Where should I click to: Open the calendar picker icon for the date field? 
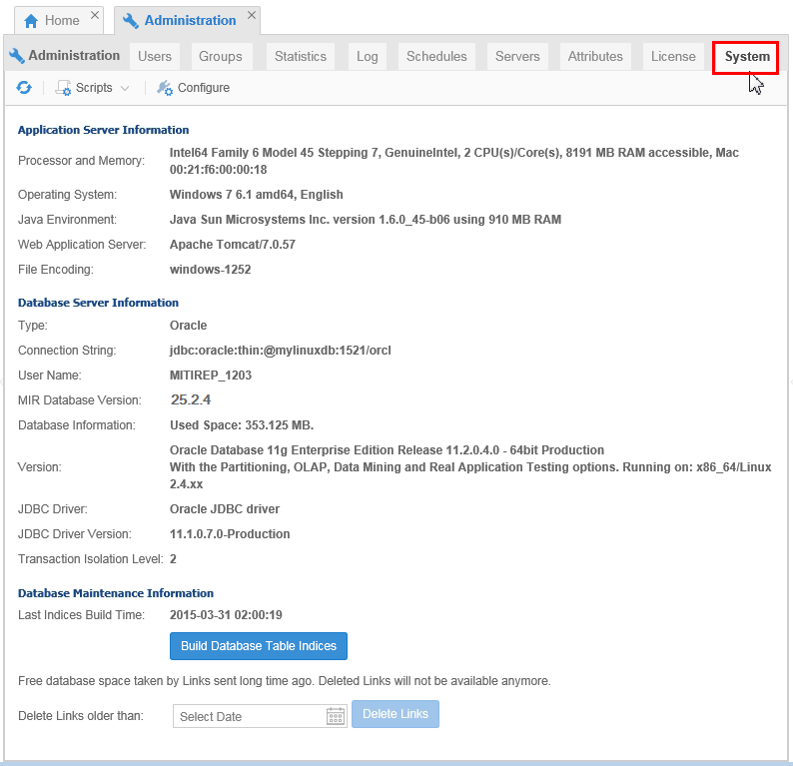(336, 716)
